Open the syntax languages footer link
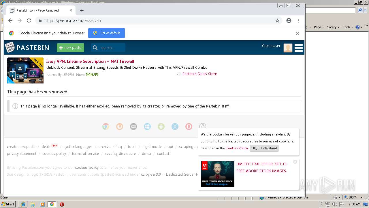The height and width of the screenshot is (208, 369). 78,147
